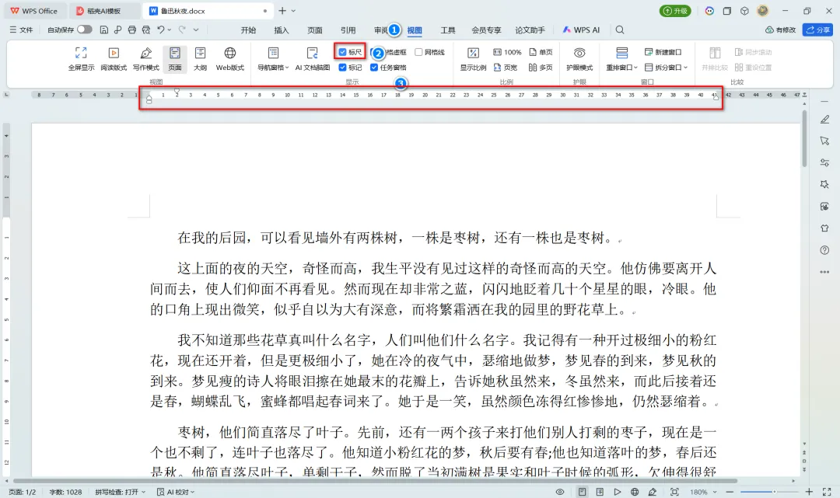Enable 护眼模式 eye protection mode
Image resolution: width=840 pixels, height=498 pixels.
(x=579, y=58)
